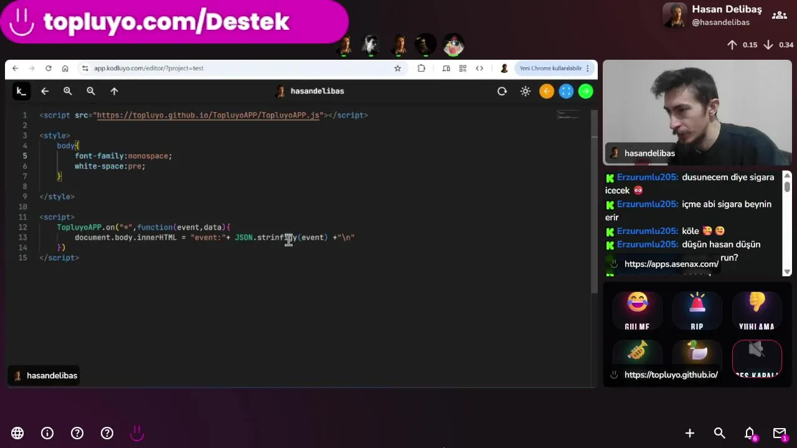
Task: Open the https://topluyo.github.io/ link
Action: [x=671, y=375]
